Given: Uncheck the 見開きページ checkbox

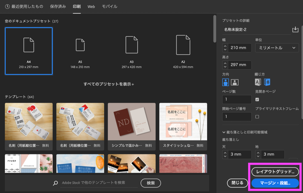Looking at the screenshot, I should click(x=257, y=99).
